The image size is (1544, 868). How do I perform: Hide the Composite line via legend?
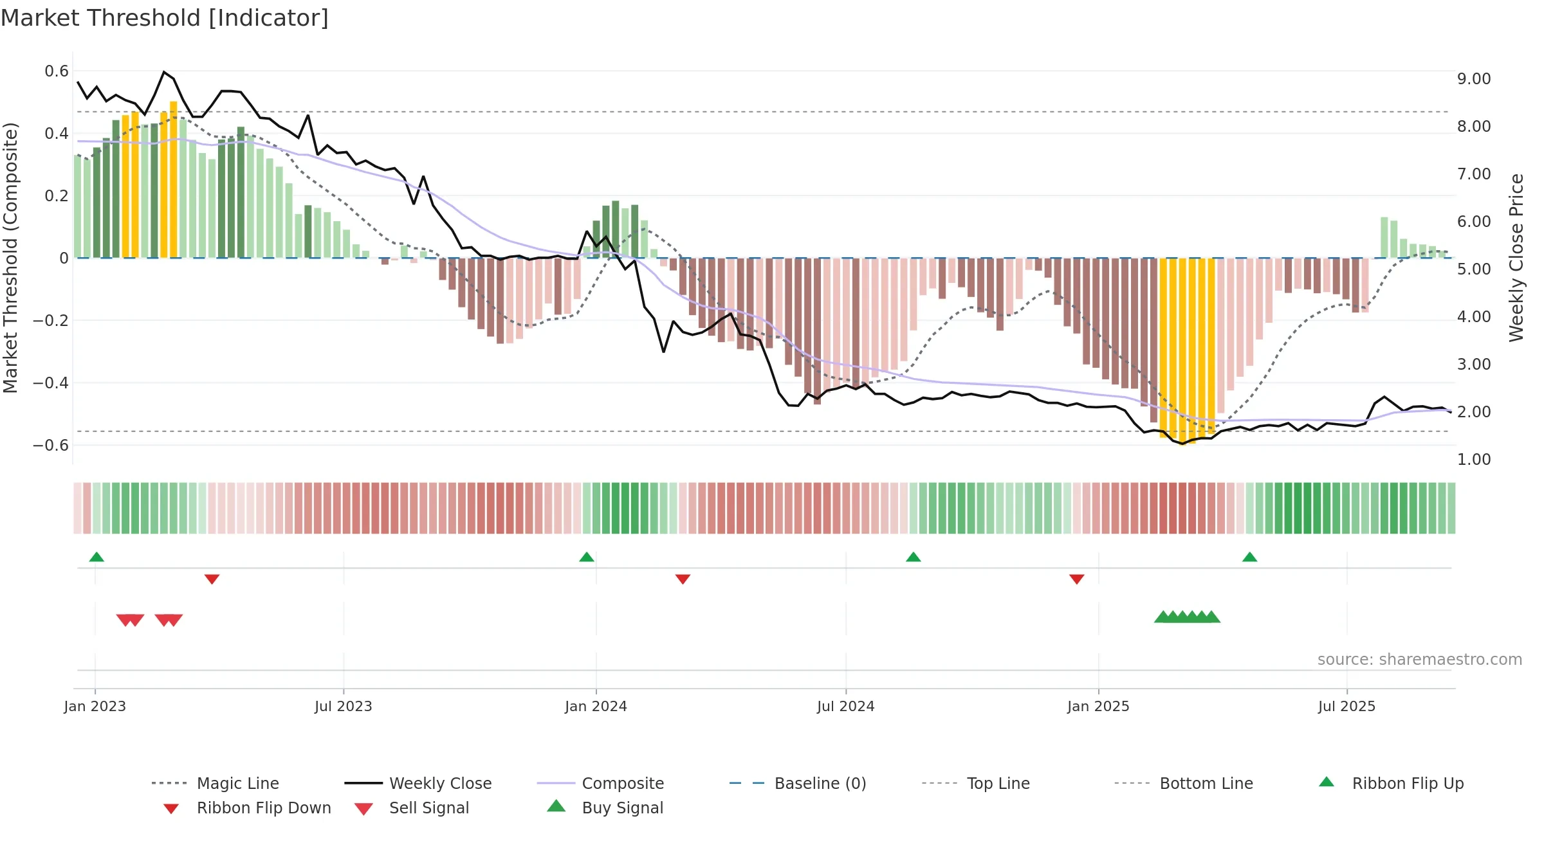click(600, 783)
